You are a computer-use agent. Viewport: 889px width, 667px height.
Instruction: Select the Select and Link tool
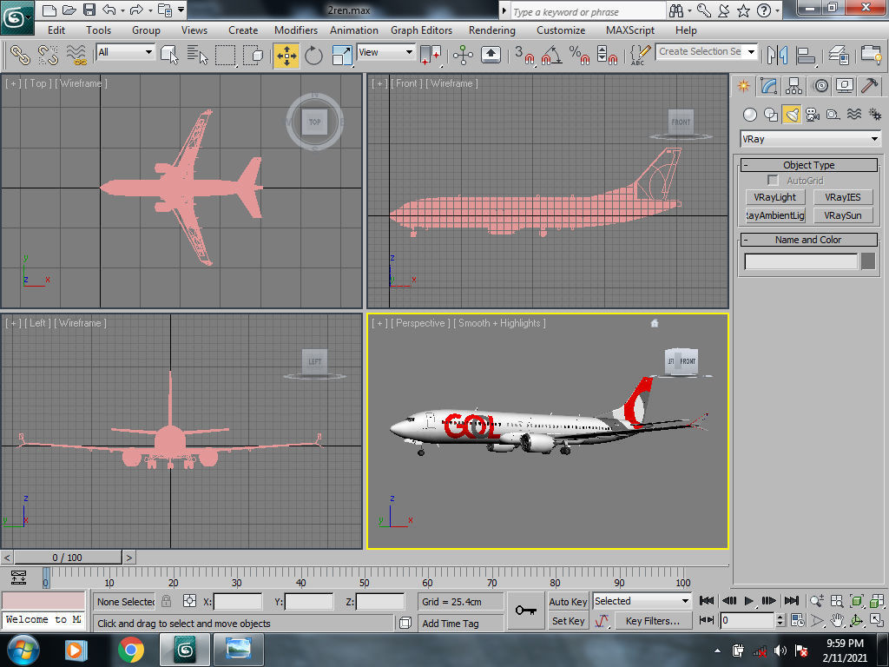[21, 55]
